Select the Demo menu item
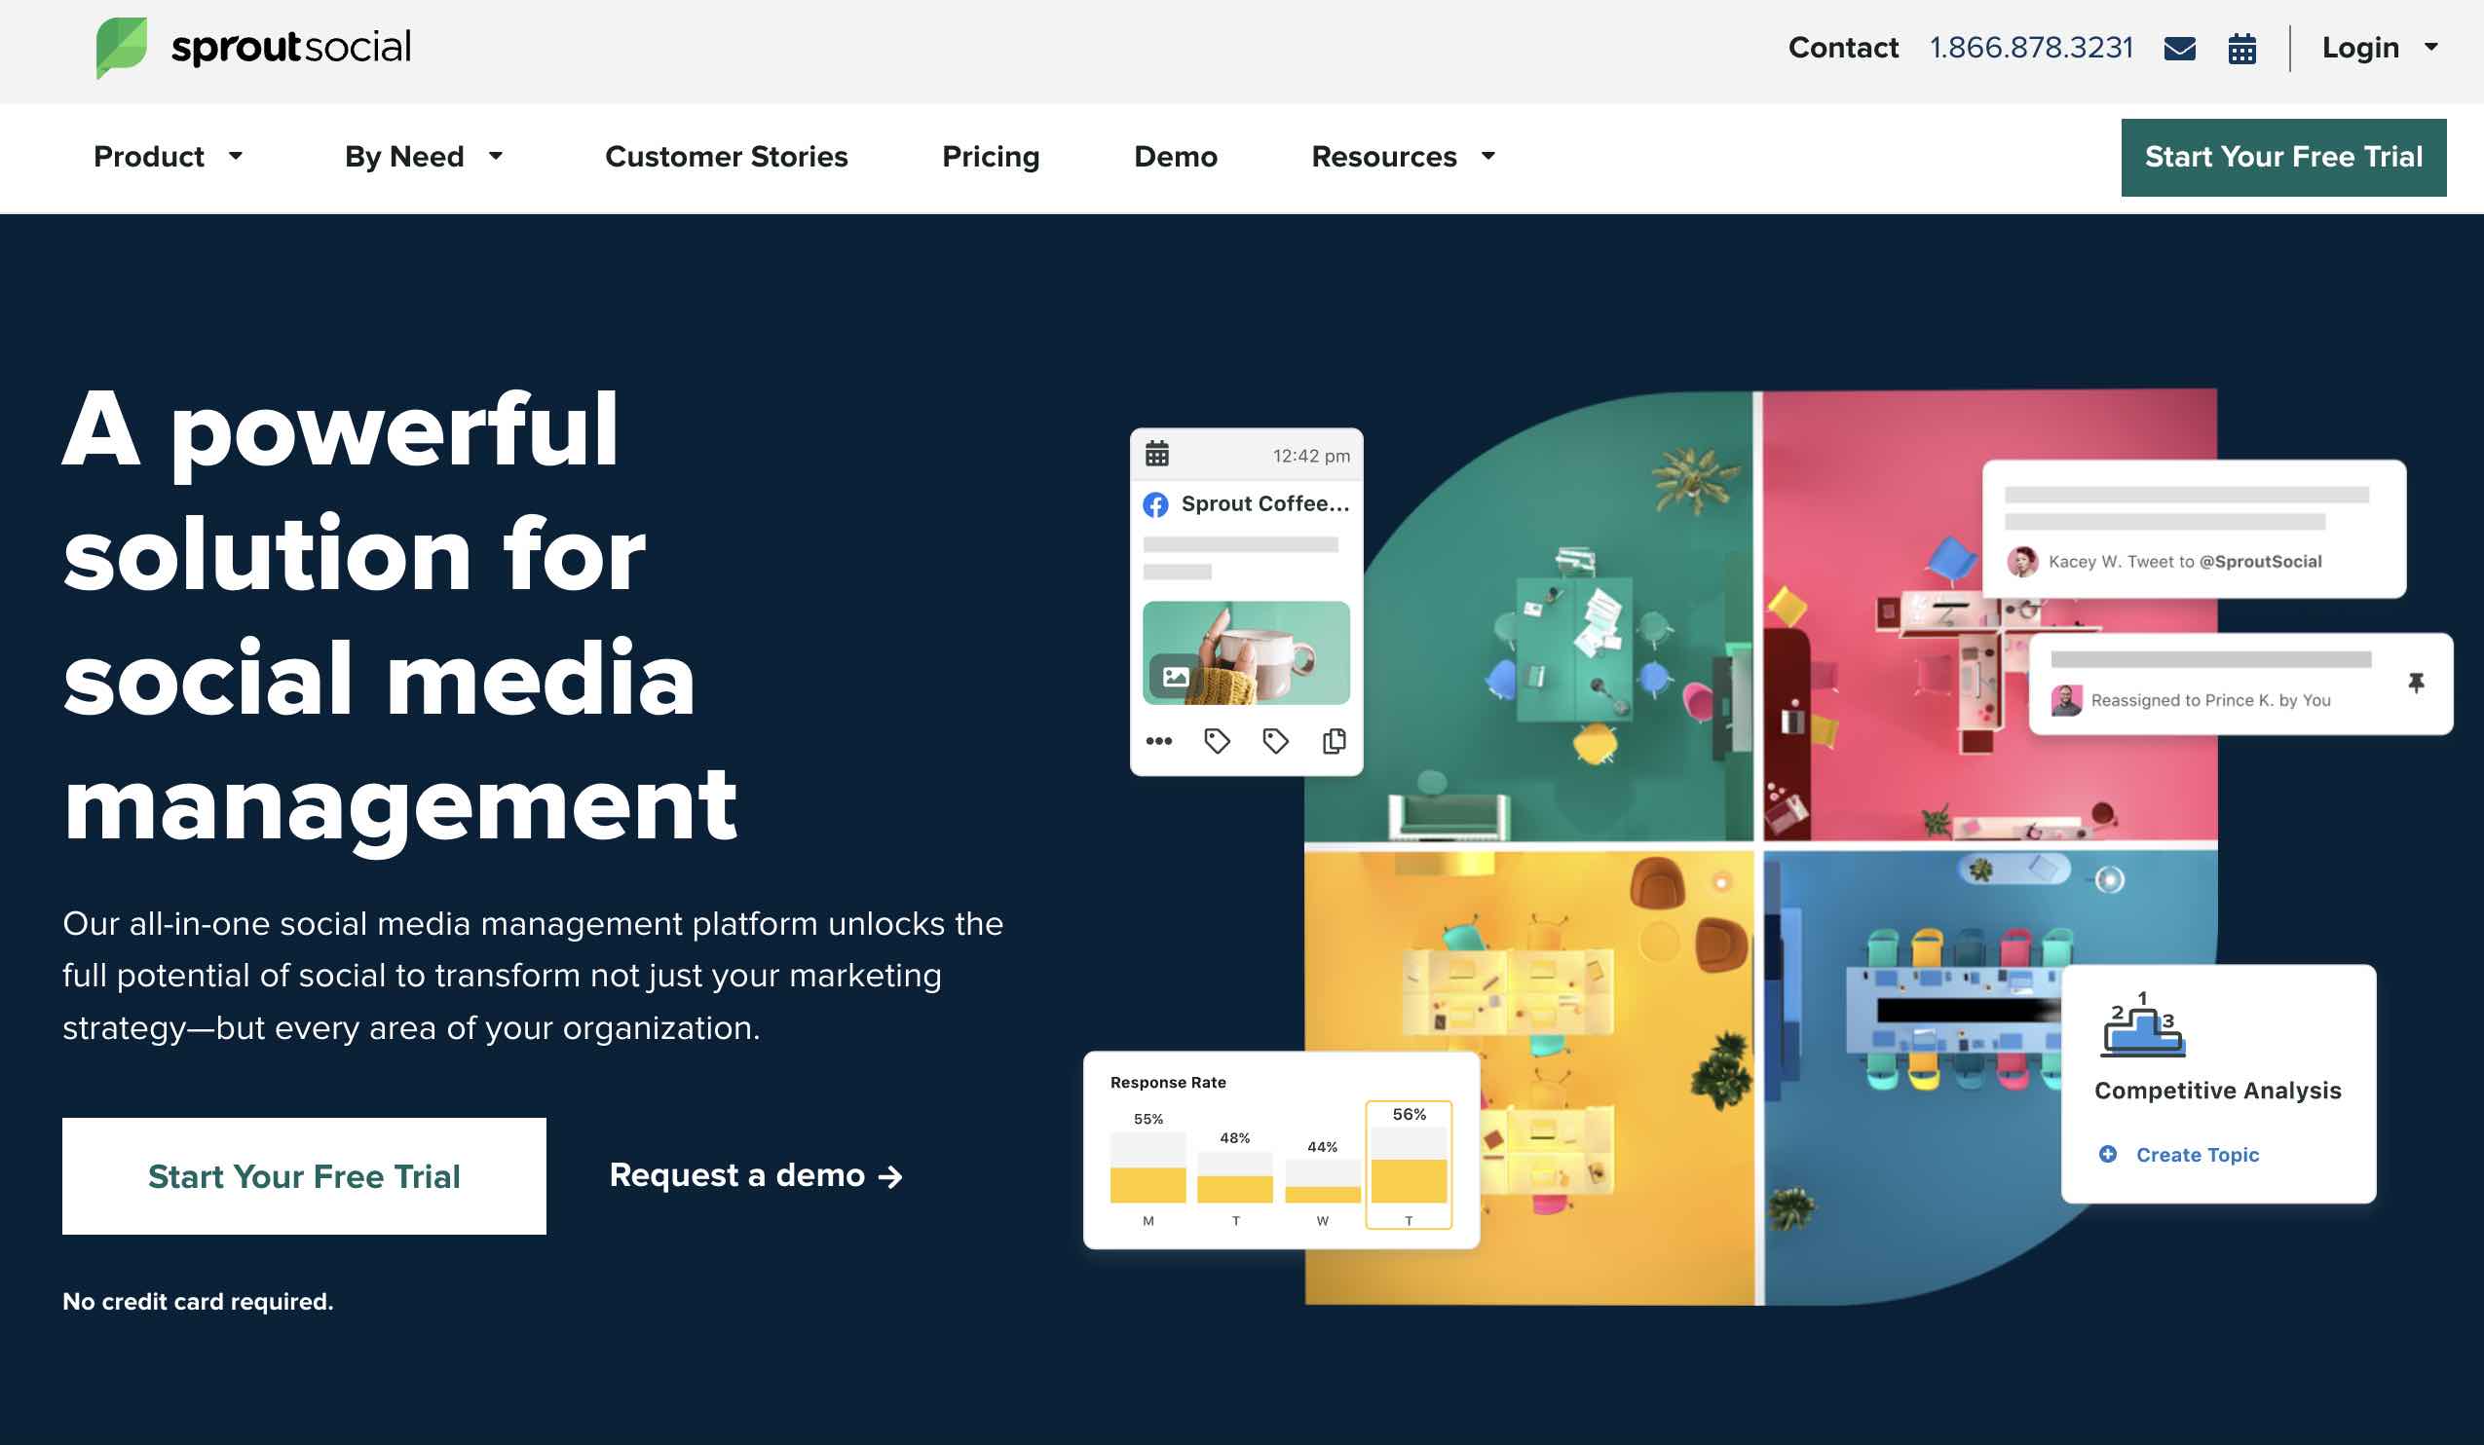Image resolution: width=2484 pixels, height=1445 pixels. [1175, 157]
